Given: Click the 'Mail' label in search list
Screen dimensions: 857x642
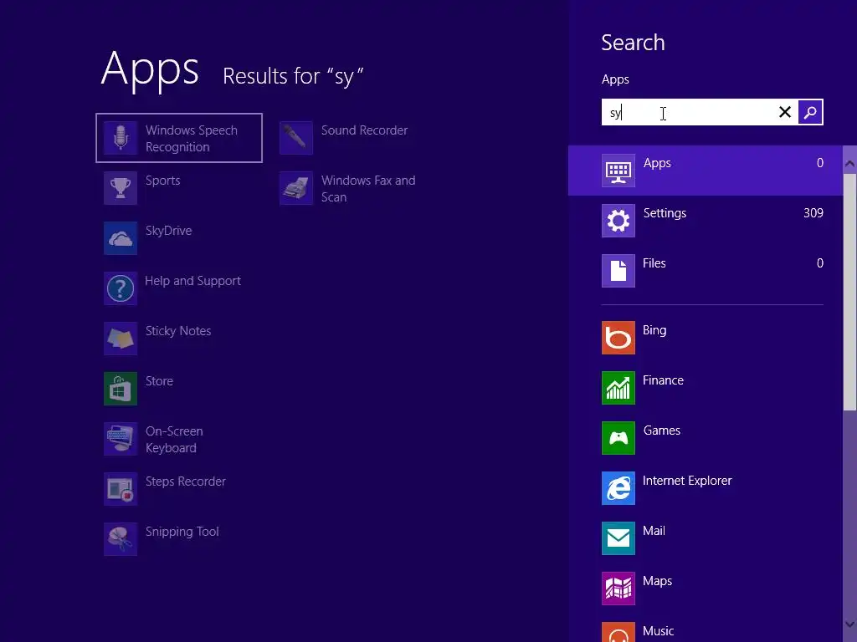Looking at the screenshot, I should coord(654,531).
